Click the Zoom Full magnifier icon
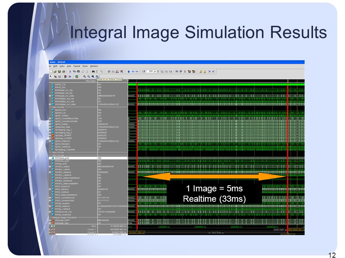This screenshot has width=345, height=258. 93,77
